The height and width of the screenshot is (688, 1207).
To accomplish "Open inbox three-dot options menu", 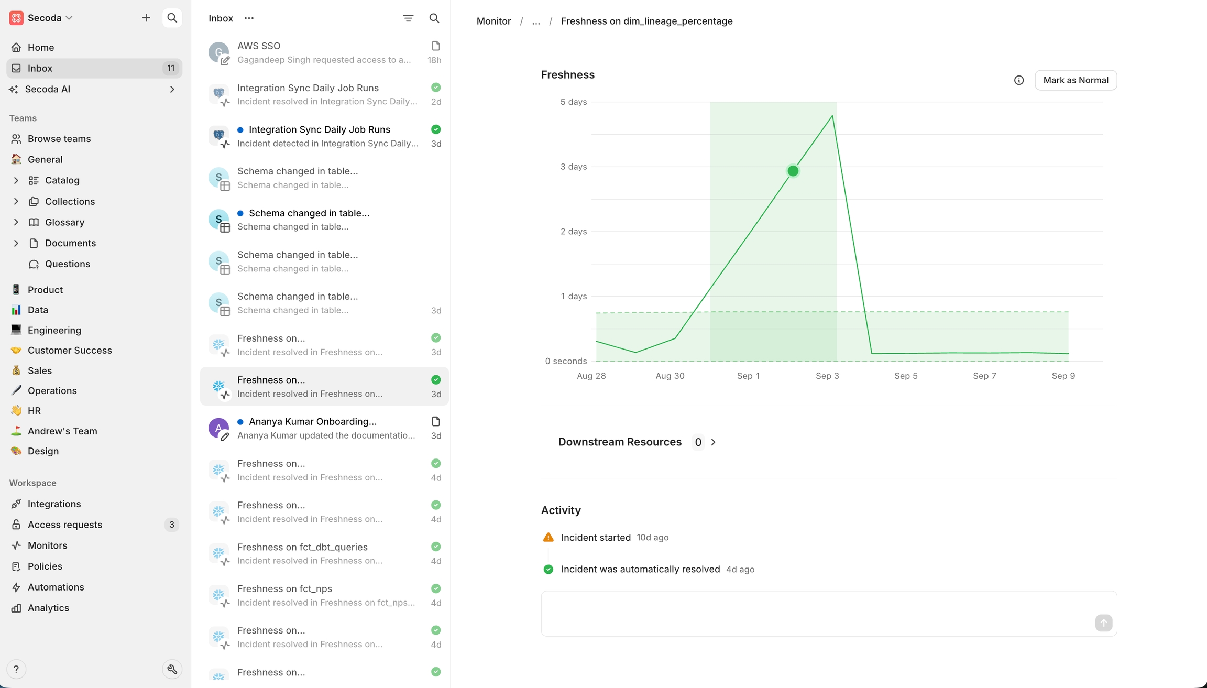I will tap(249, 18).
